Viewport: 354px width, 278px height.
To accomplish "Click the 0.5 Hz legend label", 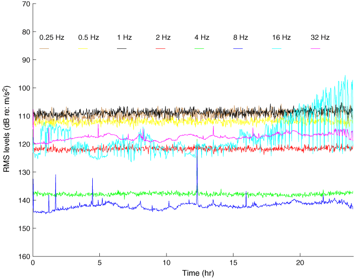I will click(x=89, y=37).
